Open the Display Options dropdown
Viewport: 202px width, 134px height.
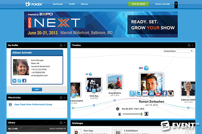pos(178,51)
